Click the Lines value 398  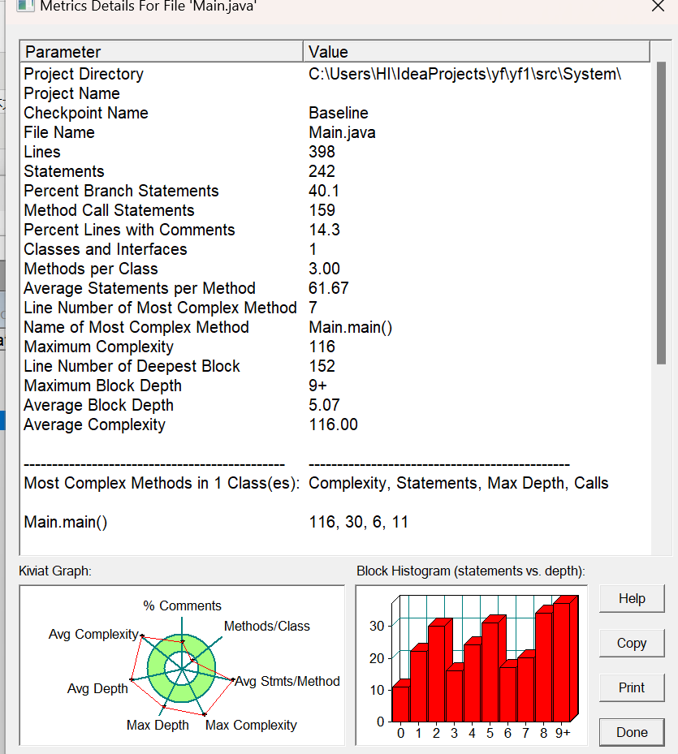(x=322, y=152)
